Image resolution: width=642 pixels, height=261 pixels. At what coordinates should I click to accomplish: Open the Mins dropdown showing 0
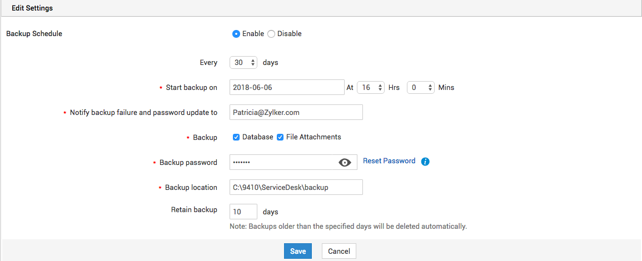(420, 87)
